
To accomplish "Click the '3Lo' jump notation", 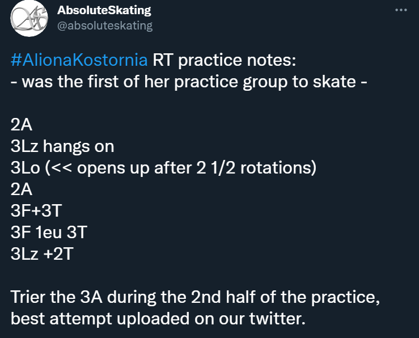I will tap(24, 168).
